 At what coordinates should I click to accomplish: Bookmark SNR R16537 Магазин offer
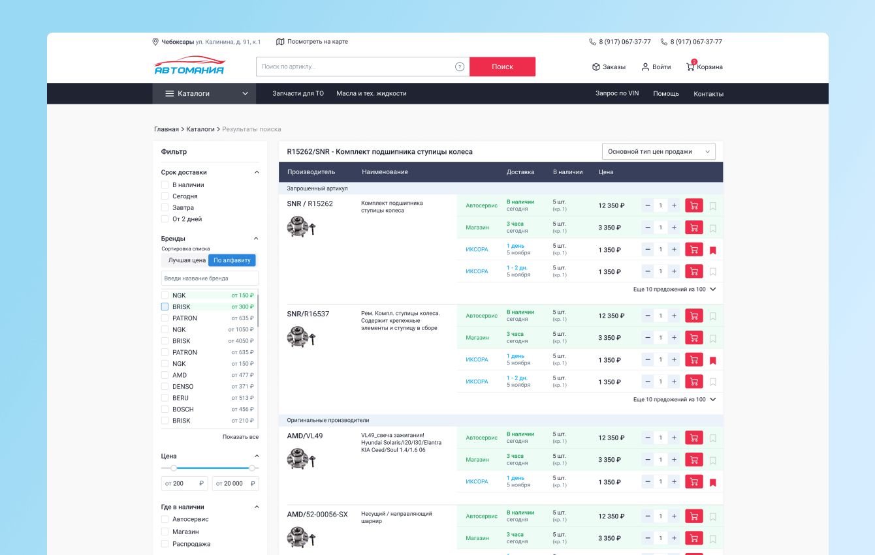pos(713,338)
